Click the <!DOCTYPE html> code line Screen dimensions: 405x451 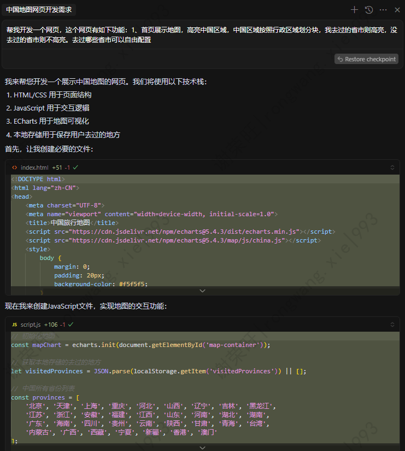click(x=38, y=179)
